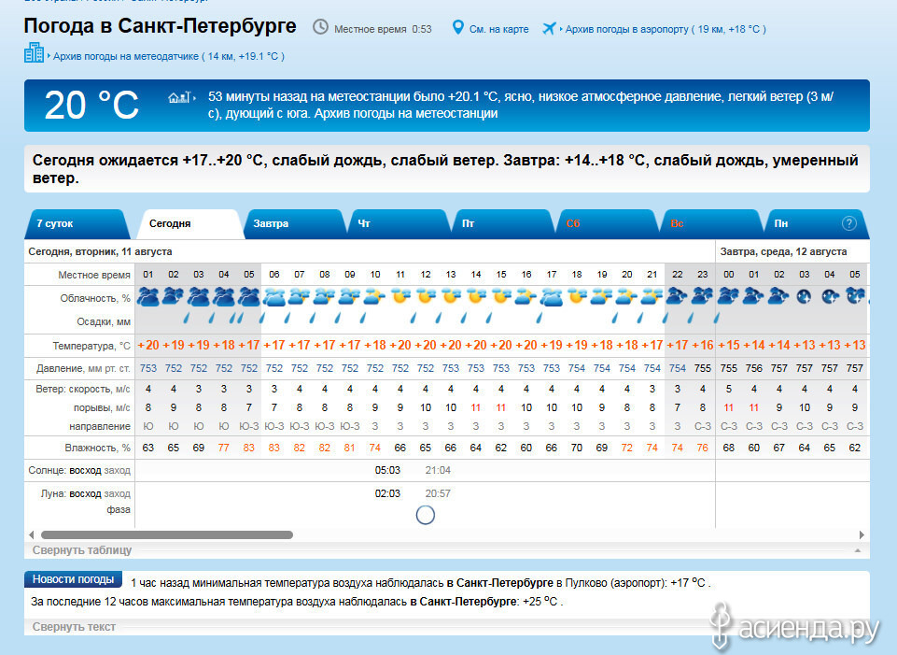Image resolution: width=897 pixels, height=655 pixels.
Task: Click Завтра, среда, 12 августа header
Action: click(x=783, y=251)
